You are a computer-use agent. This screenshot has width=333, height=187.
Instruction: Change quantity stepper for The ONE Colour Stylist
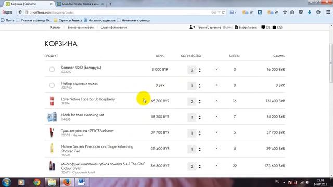pos(200,166)
